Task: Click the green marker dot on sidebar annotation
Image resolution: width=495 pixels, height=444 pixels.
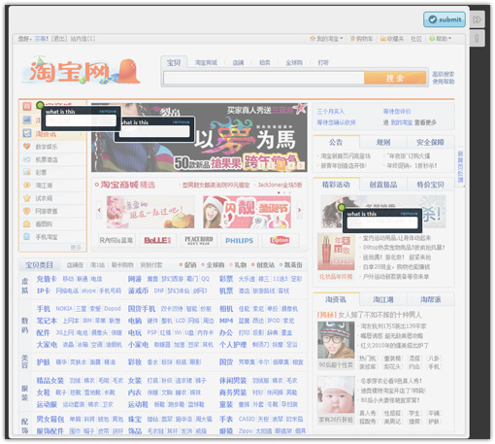Action: pos(40,105)
